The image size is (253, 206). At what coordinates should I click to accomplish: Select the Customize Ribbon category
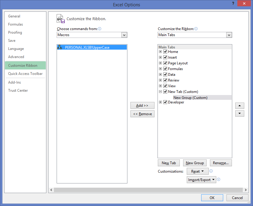[x=25, y=65]
